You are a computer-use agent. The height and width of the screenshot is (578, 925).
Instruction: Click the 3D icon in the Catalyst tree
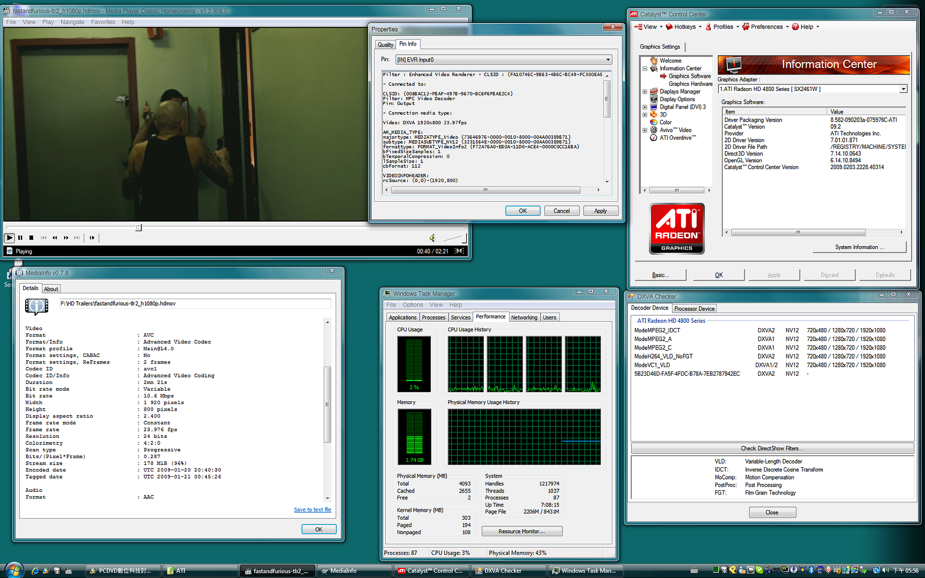point(654,115)
